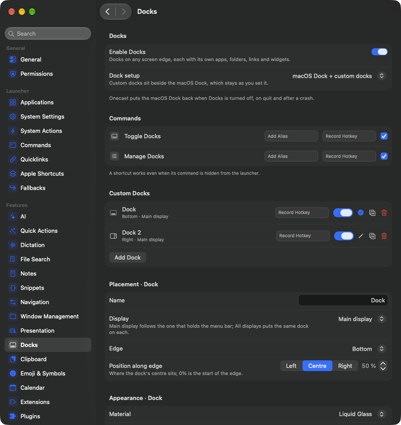Record a hotkey for Dock 2
This screenshot has width=401, height=425.
[303, 236]
